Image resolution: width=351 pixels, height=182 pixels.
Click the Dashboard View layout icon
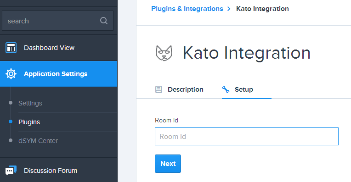click(11, 48)
